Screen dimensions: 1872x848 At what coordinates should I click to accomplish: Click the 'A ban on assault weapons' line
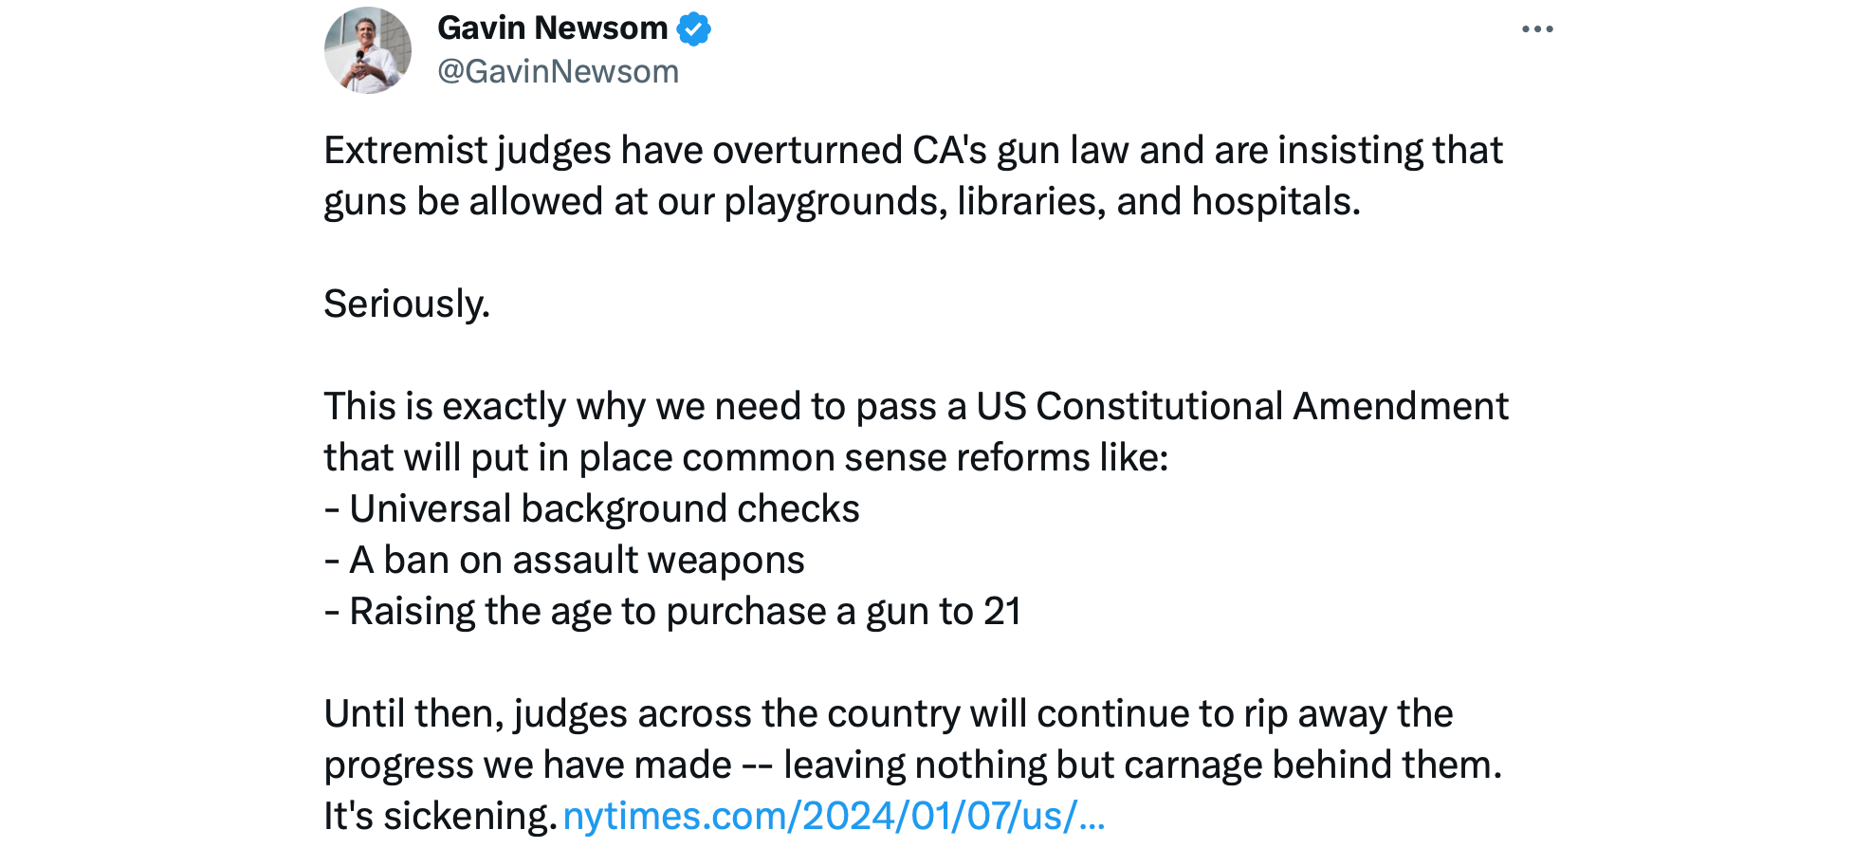[x=576, y=561]
